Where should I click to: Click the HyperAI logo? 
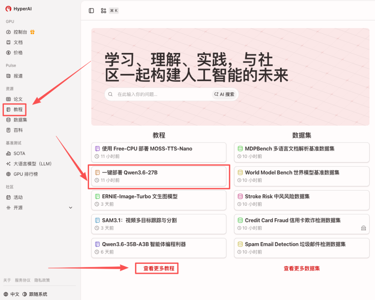pos(18,8)
